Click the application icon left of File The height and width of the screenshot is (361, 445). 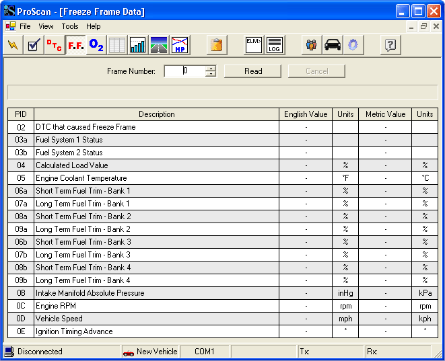pos(11,26)
